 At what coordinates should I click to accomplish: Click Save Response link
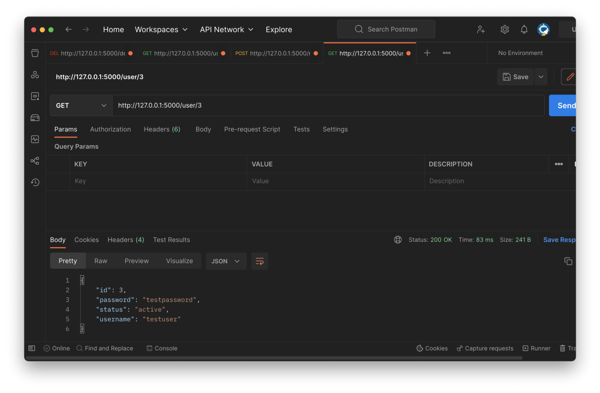[x=559, y=240]
